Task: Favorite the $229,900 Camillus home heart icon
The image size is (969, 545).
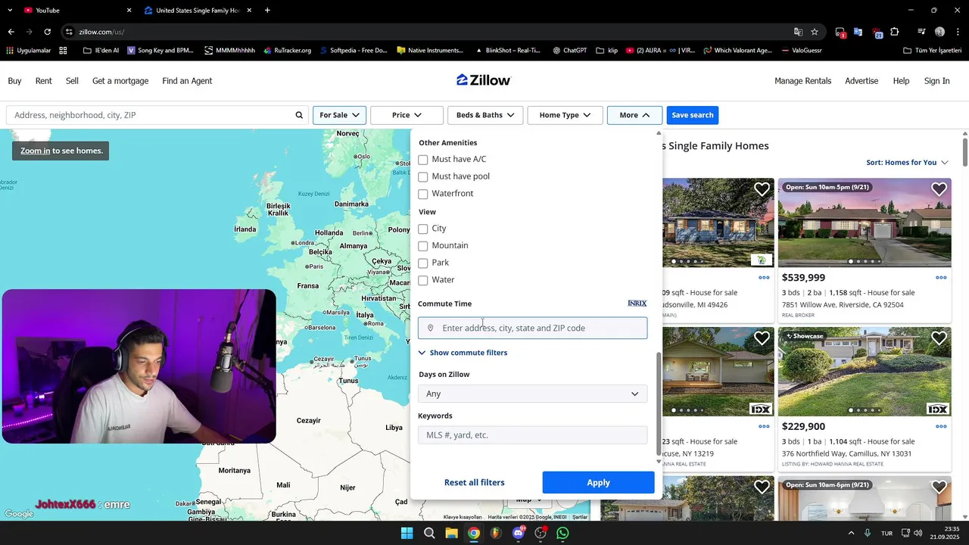Action: point(939,338)
